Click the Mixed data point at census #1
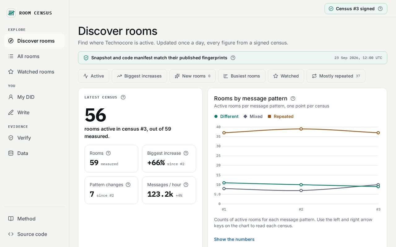The image size is (396, 247). pos(224,188)
